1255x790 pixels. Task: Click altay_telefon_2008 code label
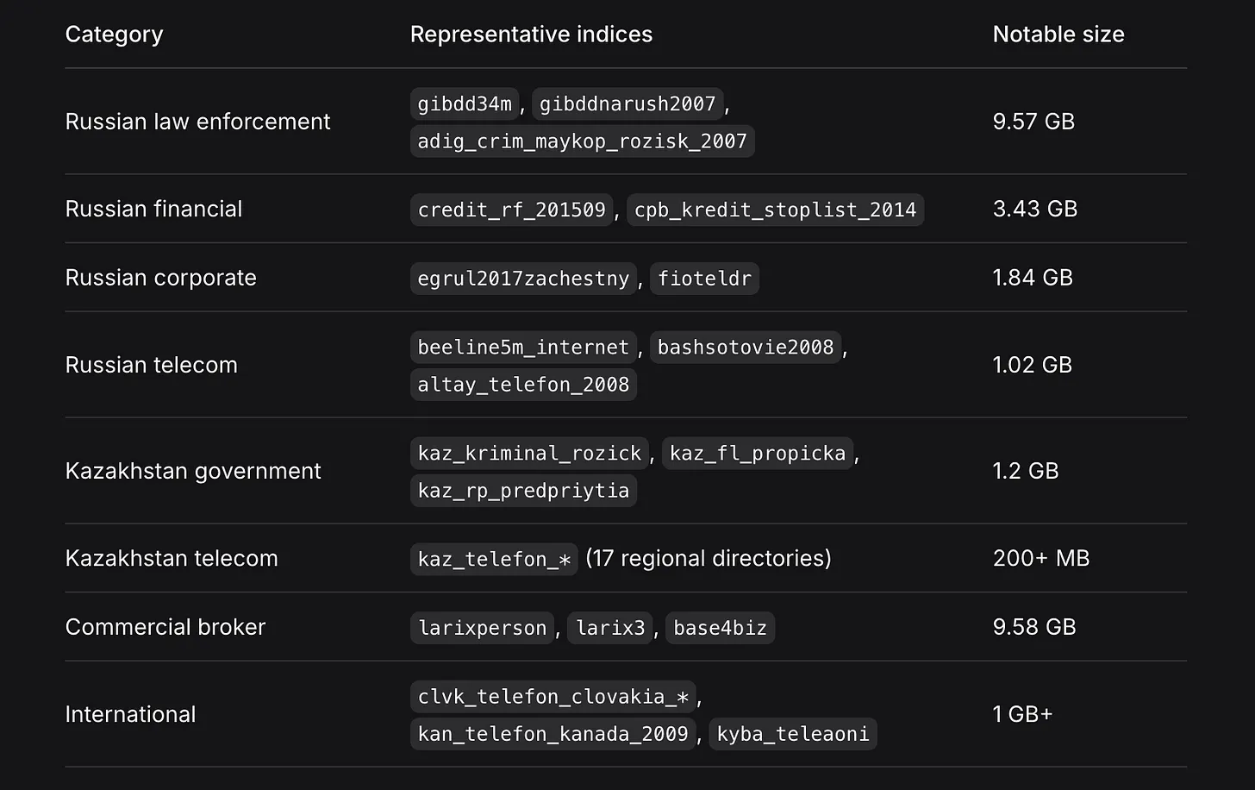[x=523, y=385]
